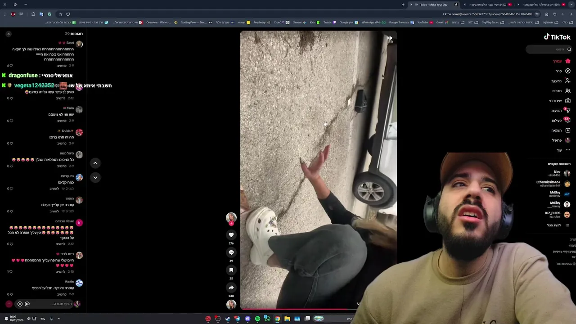Go to previous video with up chevron
Image resolution: width=576 pixels, height=324 pixels.
pyautogui.click(x=95, y=163)
